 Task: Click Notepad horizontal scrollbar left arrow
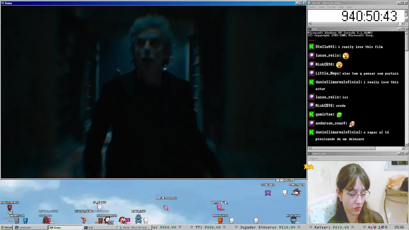coord(309,24)
